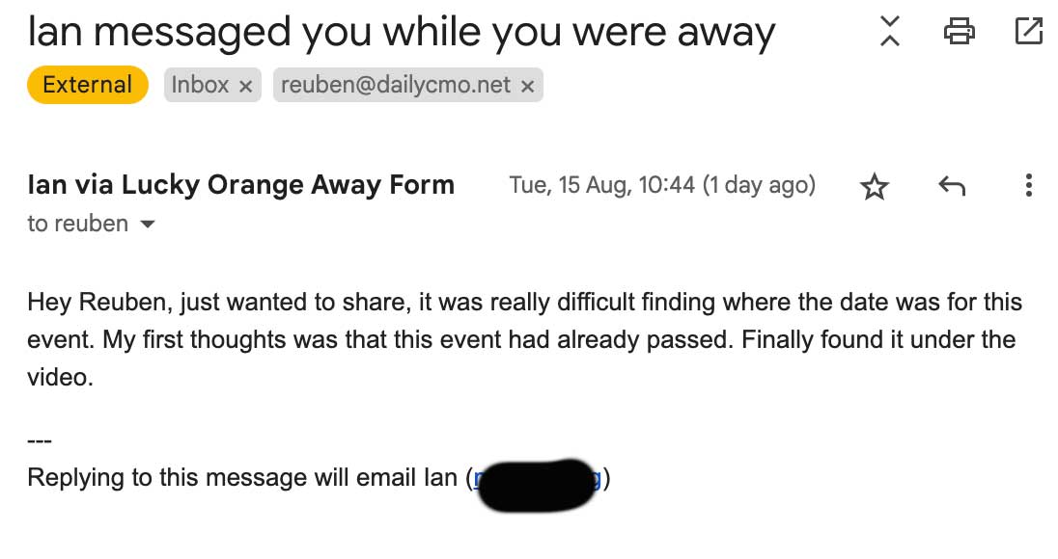Click the message body paragraph starting 'Hey Reuben'
The height and width of the screenshot is (559, 1058).
point(521,339)
